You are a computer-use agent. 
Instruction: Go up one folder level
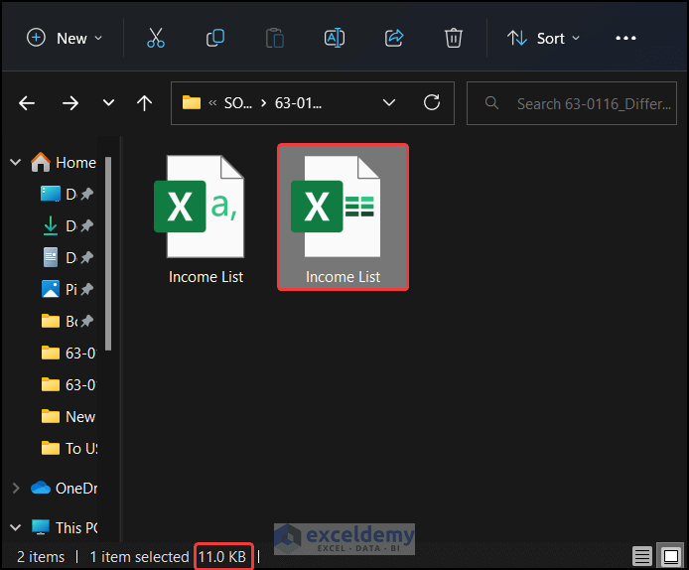[x=144, y=103]
